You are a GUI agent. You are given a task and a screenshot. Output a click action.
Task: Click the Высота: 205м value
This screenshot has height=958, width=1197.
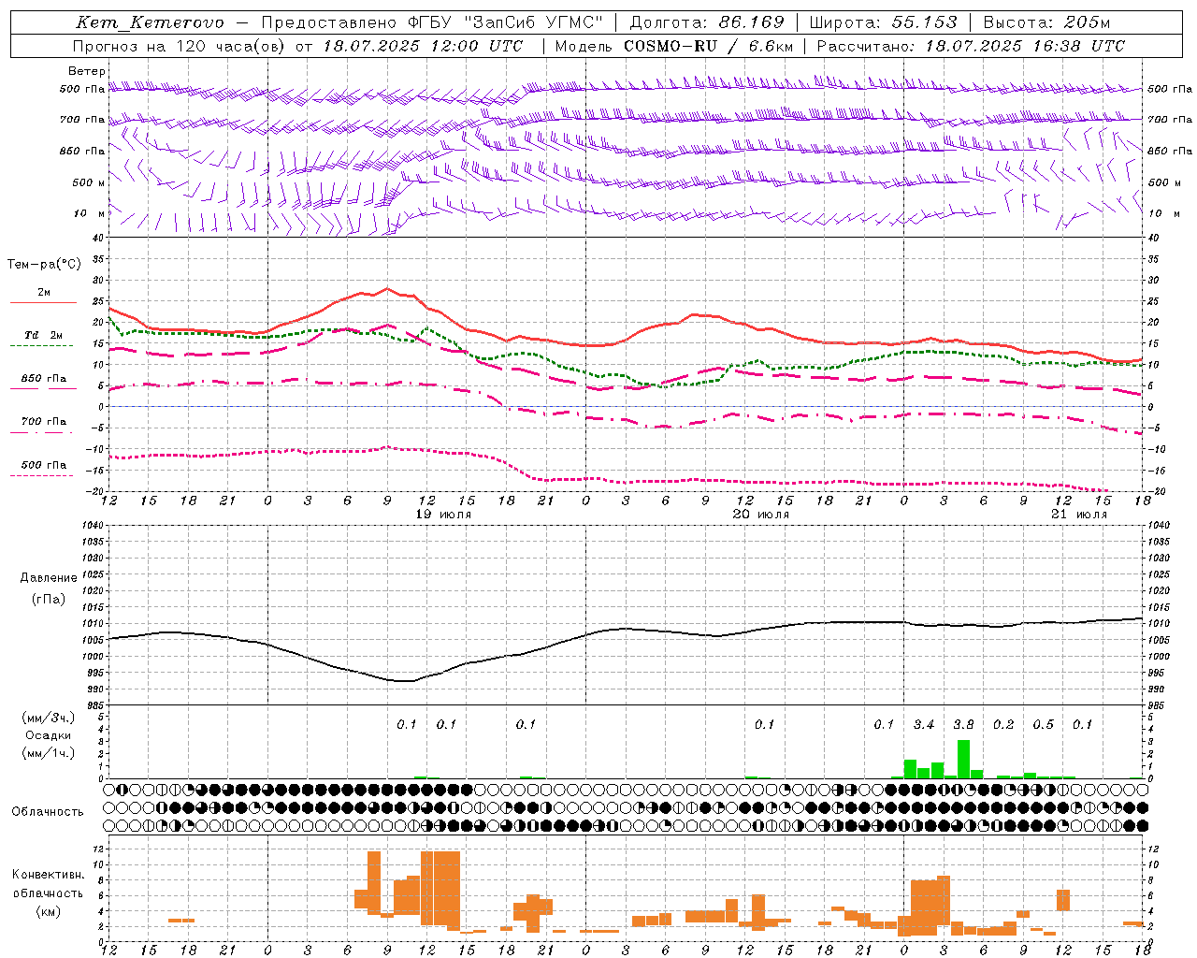tap(1047, 22)
